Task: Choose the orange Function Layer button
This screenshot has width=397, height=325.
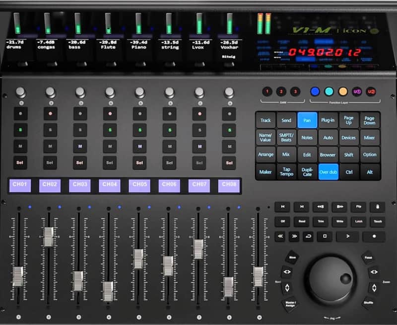Action: (x=343, y=91)
